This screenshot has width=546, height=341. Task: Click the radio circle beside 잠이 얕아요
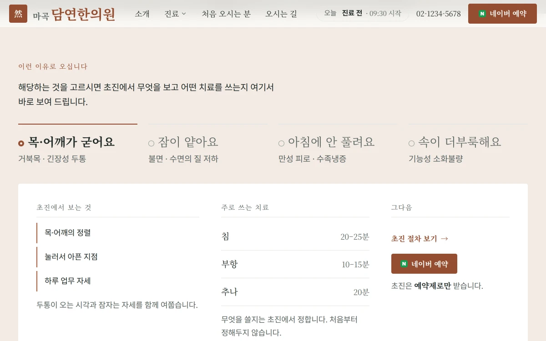(152, 143)
